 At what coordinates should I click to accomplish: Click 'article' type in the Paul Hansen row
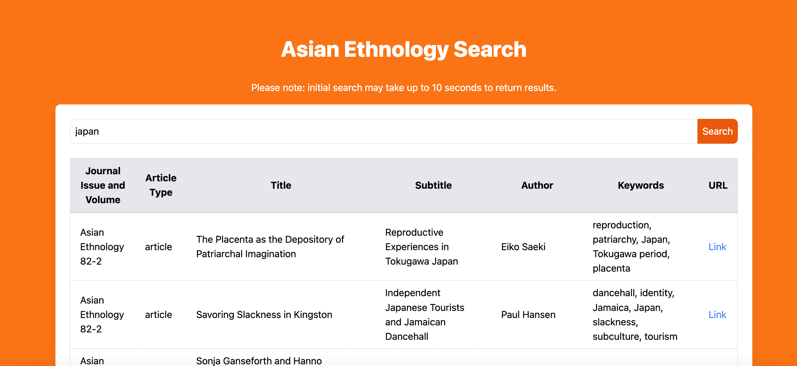(x=158, y=315)
